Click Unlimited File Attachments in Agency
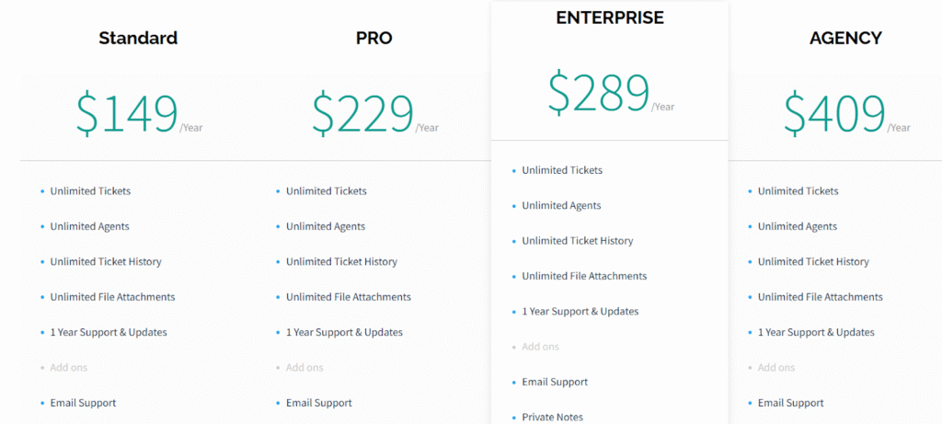This screenshot has height=424, width=942. click(x=820, y=297)
